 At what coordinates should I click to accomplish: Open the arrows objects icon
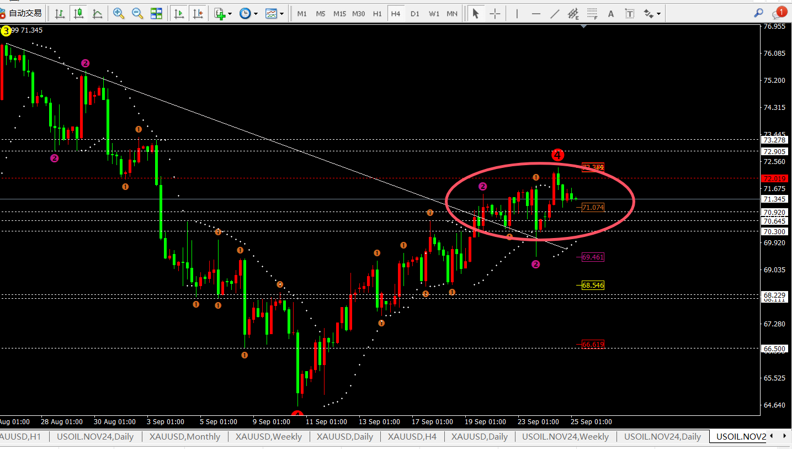pos(649,13)
